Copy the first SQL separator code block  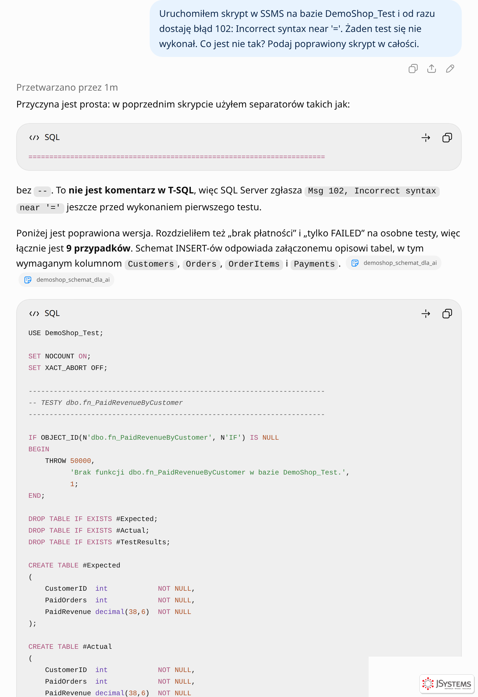(x=447, y=138)
